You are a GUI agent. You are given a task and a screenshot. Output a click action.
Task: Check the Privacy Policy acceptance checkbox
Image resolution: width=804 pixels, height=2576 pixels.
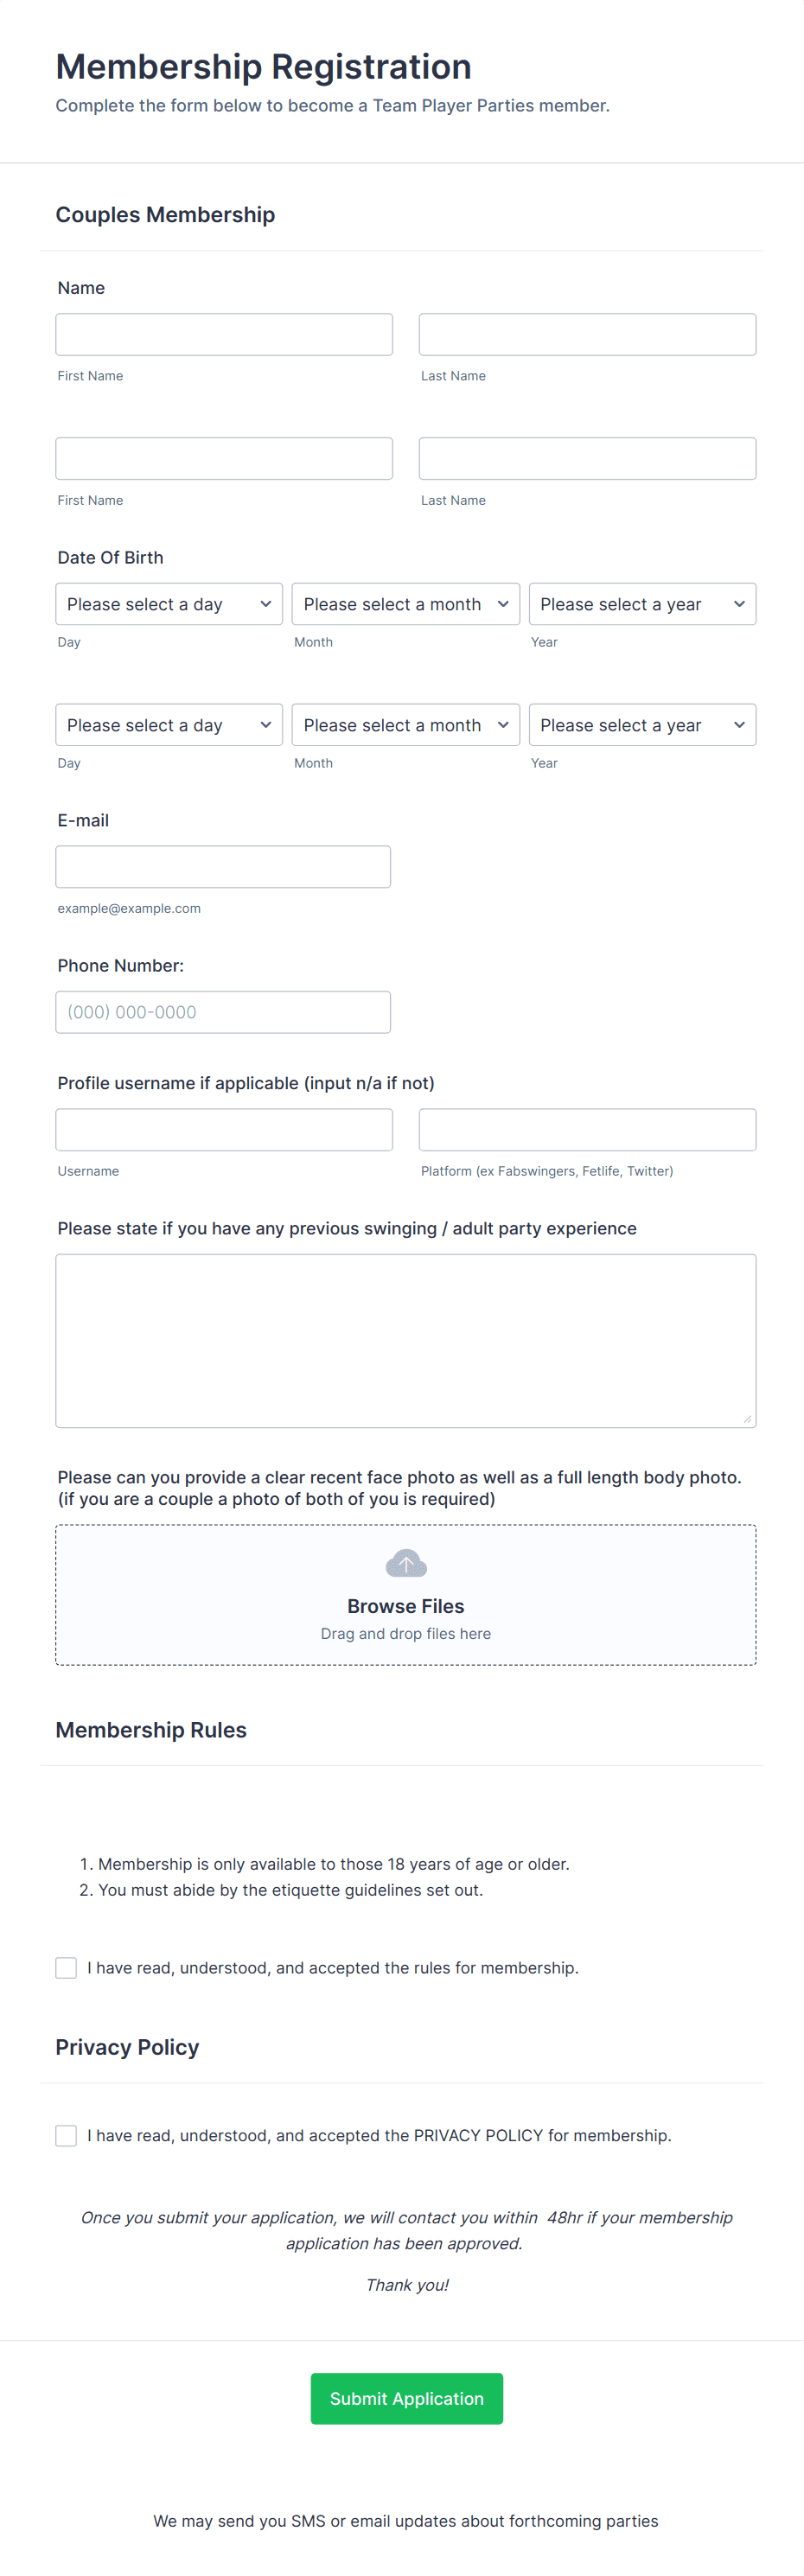coord(66,2135)
